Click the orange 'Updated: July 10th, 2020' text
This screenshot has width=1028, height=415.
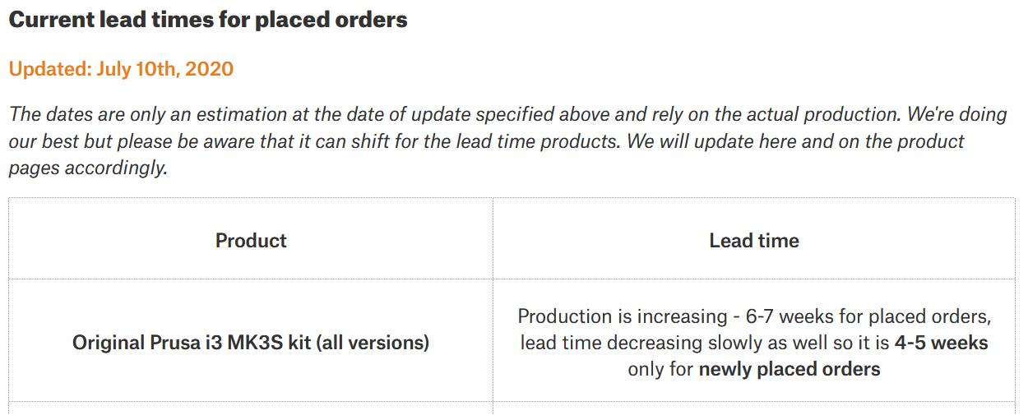point(121,69)
